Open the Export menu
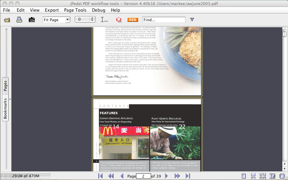Viewport: 288px width, 180px height. (x=52, y=10)
